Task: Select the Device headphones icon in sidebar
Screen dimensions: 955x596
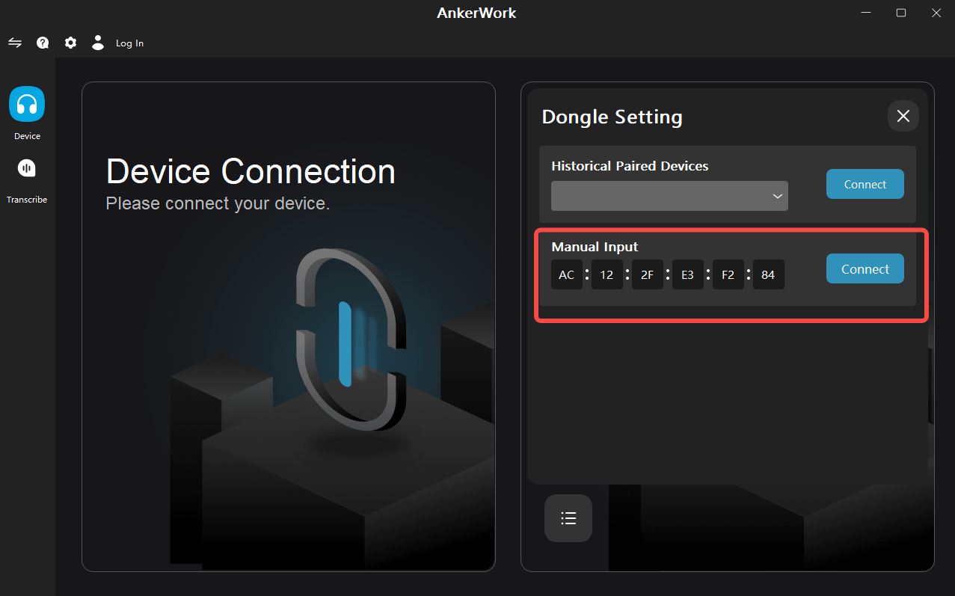Action: point(27,104)
